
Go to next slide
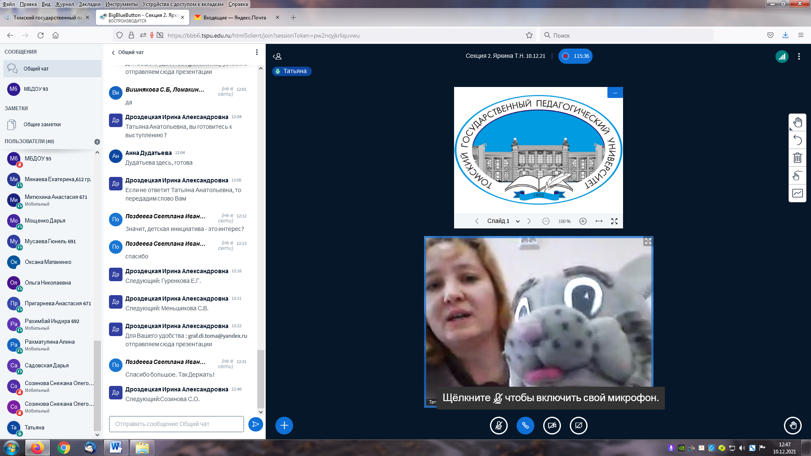(x=529, y=221)
